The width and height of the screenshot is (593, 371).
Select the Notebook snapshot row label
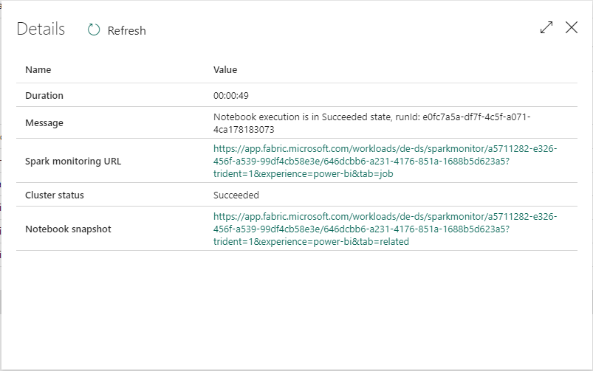pos(68,229)
